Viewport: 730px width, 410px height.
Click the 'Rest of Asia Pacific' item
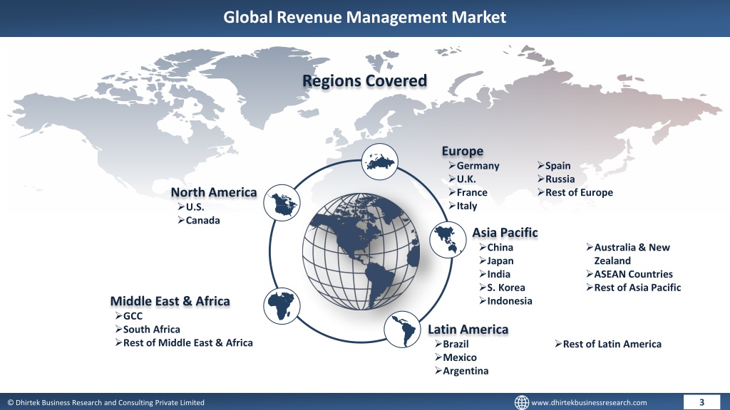click(634, 288)
